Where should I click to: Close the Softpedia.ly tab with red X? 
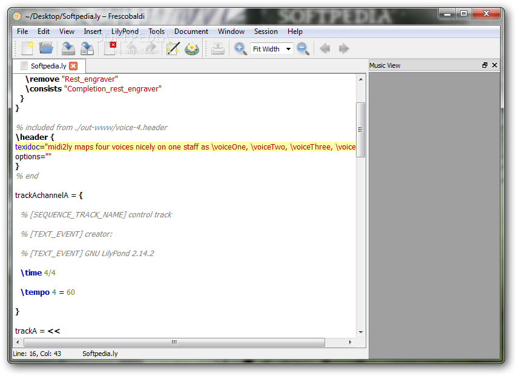(x=73, y=66)
